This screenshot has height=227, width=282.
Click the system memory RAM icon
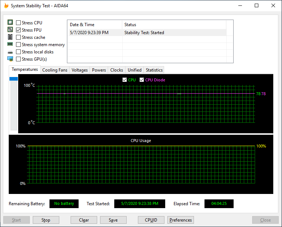coord(10,44)
